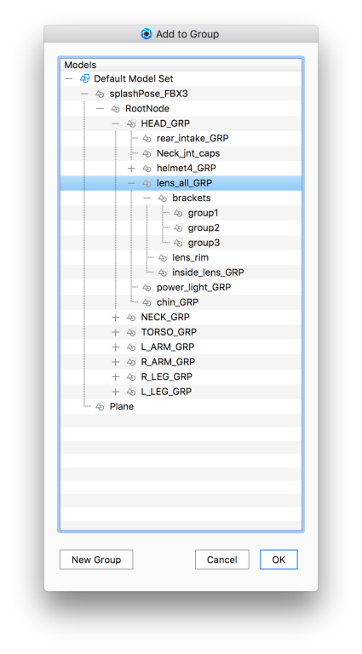The height and width of the screenshot is (654, 362).
Task: Collapse the lens_all_GRP node
Action: [131, 183]
